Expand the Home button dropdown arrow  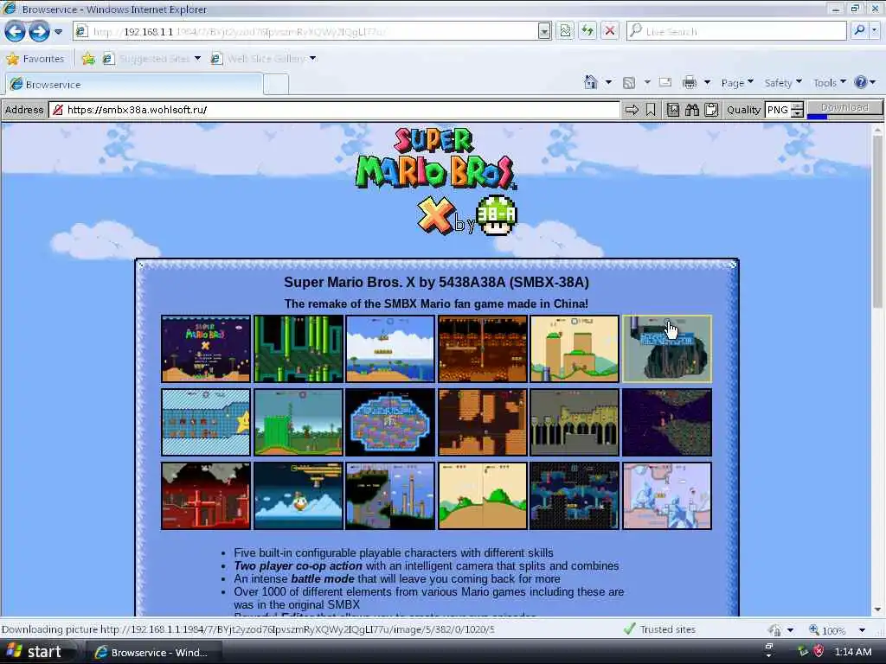(608, 82)
